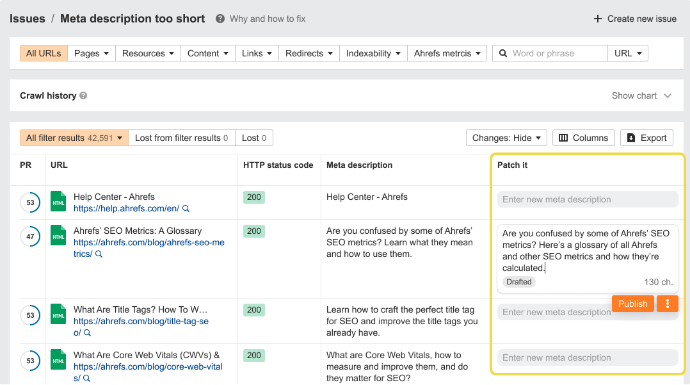This screenshot has width=690, height=385.
Task: Click HTML file icon for Core Web Vitals row
Action: pyautogui.click(x=58, y=359)
